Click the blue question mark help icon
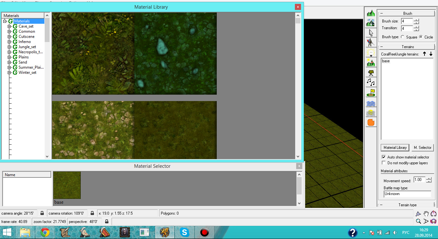The width and height of the screenshot is (438, 239). [352, 232]
